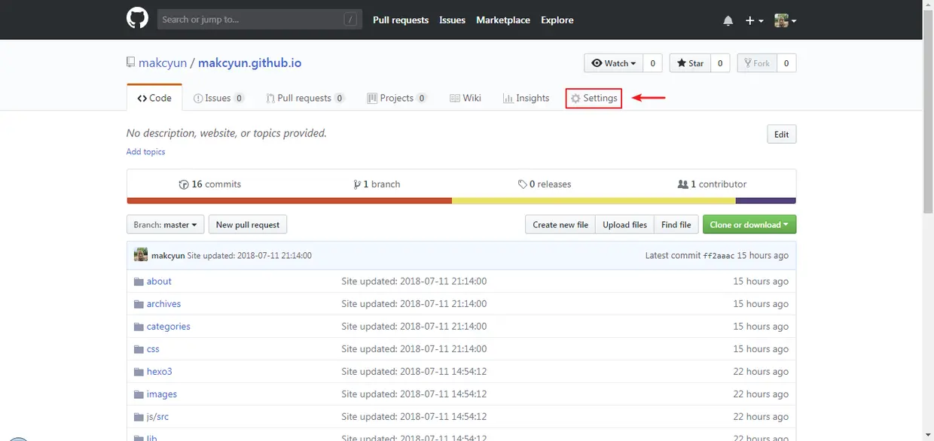Image resolution: width=934 pixels, height=441 pixels.
Task: Open the archives folder
Action: click(163, 304)
